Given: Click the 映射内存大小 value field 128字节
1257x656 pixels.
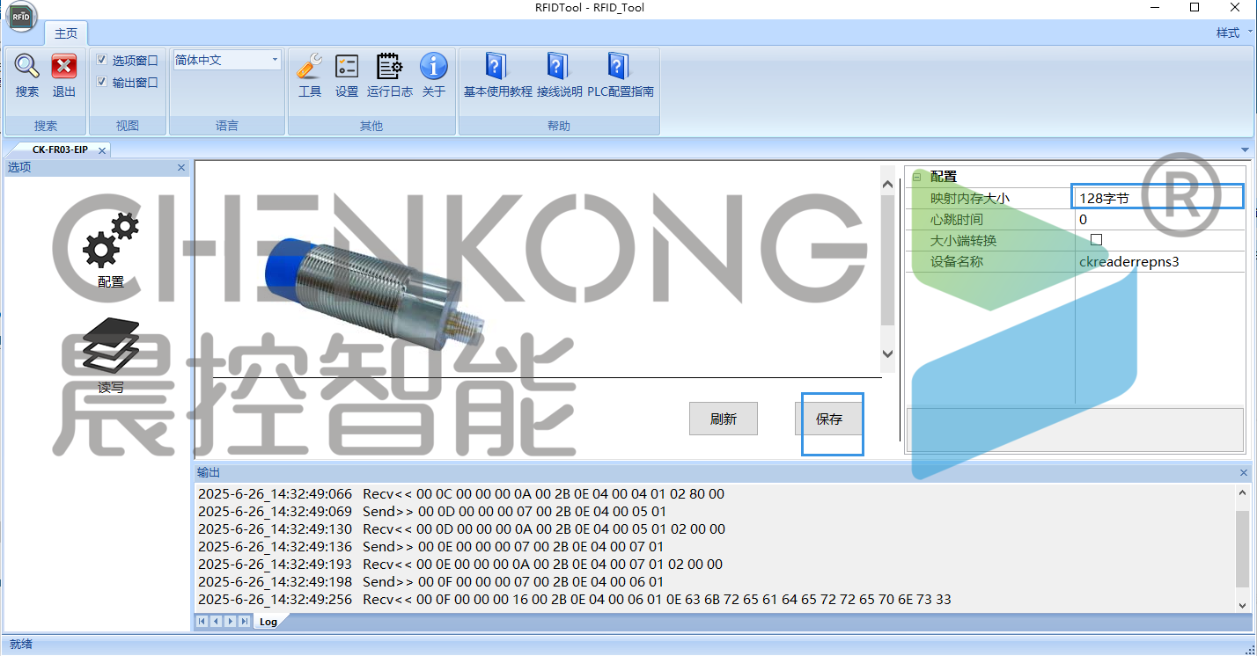Looking at the screenshot, I should tap(1160, 198).
